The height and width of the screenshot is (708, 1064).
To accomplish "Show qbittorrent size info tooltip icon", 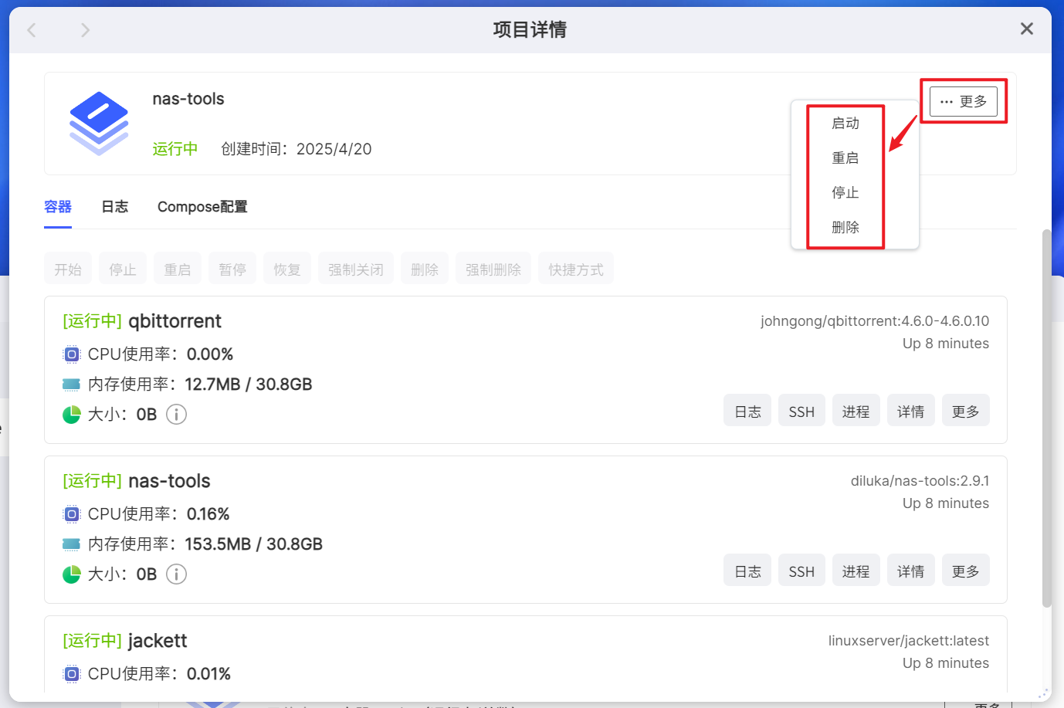I will pos(176,415).
